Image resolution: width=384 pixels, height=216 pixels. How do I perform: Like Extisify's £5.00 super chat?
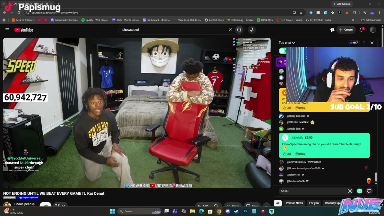(x=287, y=154)
